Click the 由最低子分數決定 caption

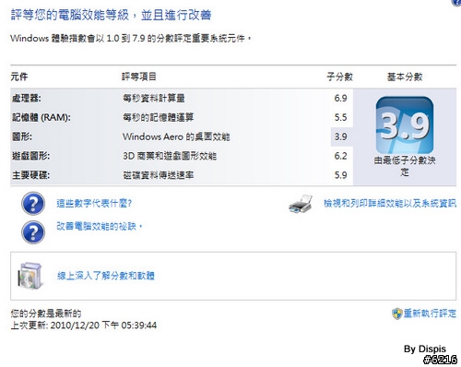click(405, 166)
